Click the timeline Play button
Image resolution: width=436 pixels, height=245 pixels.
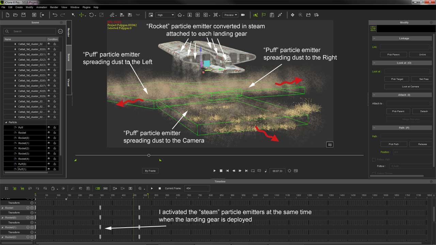152,188
